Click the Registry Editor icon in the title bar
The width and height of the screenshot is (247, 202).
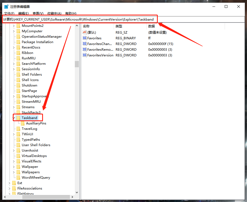pyautogui.click(x=6, y=6)
